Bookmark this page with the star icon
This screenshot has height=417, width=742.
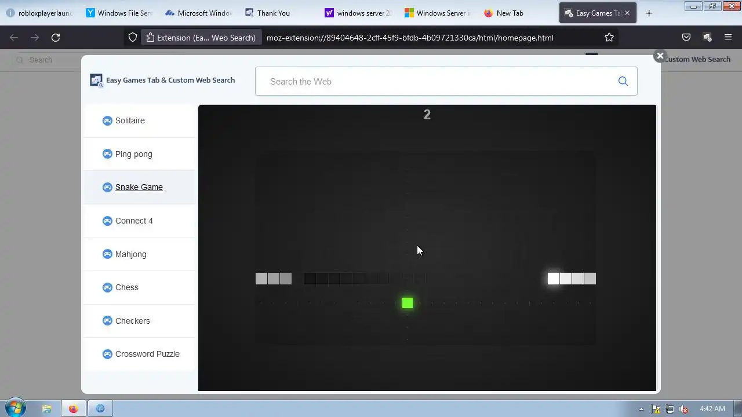coord(609,38)
